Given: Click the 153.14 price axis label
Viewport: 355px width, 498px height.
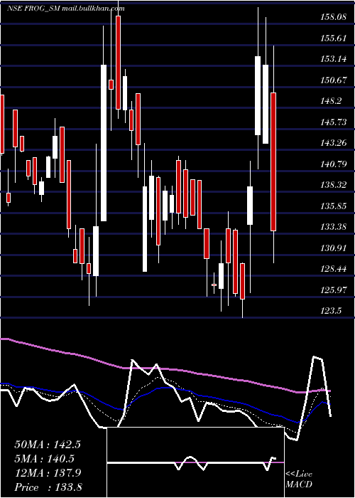Looking at the screenshot, I should click(333, 59).
